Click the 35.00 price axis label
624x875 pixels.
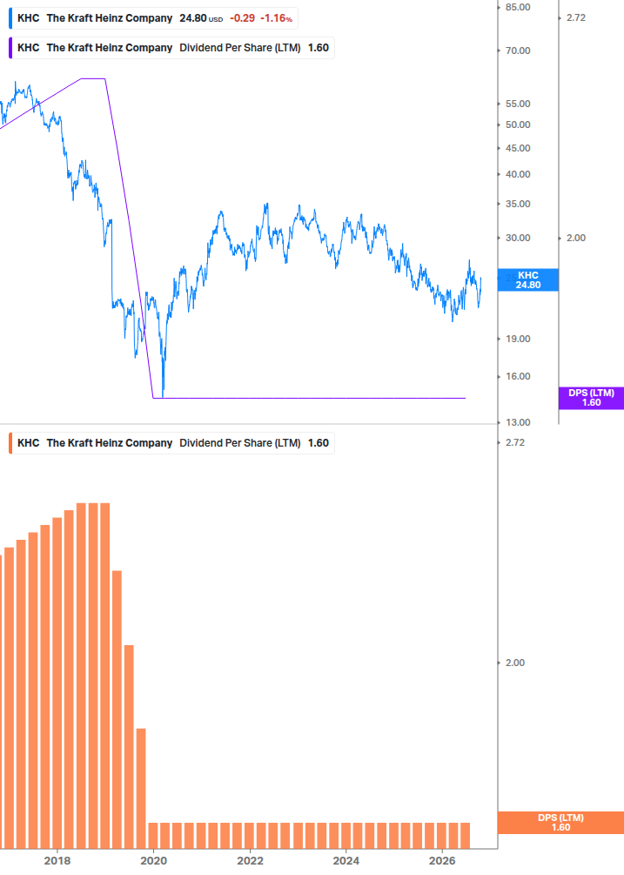518,205
